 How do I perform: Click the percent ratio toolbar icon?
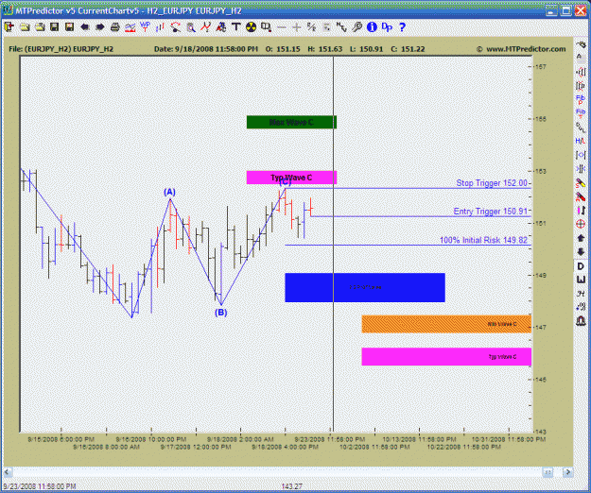311,27
